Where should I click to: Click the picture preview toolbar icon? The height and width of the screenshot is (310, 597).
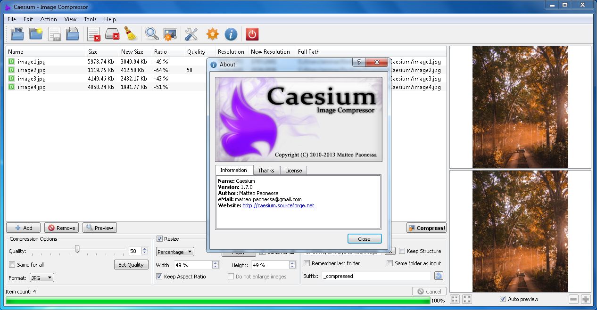coord(170,33)
